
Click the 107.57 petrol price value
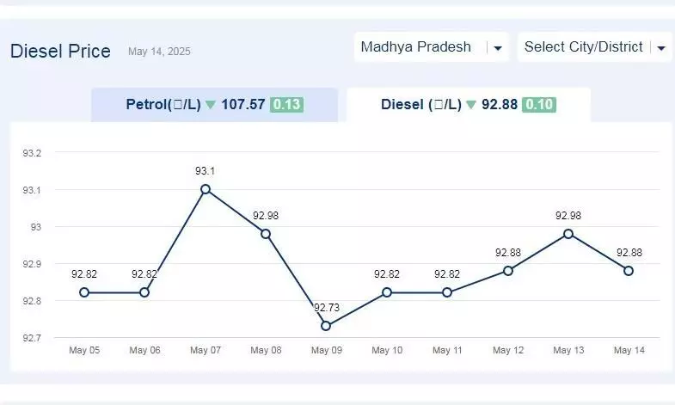(243, 105)
